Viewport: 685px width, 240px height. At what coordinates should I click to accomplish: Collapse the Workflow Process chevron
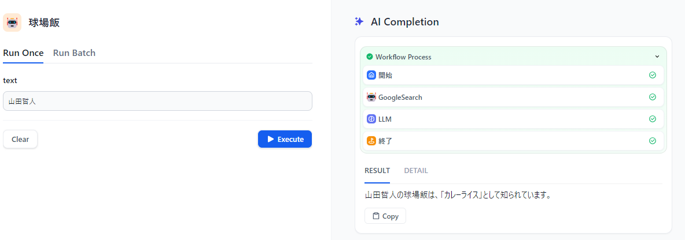click(657, 57)
